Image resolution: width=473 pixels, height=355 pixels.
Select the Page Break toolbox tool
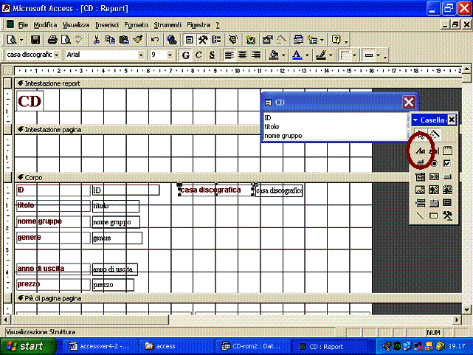[x=420, y=203]
